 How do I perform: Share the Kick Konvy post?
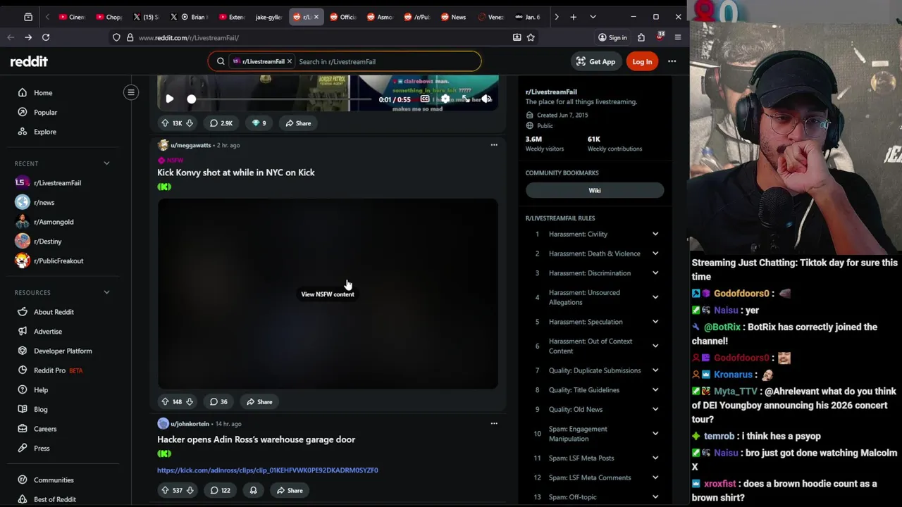259,402
